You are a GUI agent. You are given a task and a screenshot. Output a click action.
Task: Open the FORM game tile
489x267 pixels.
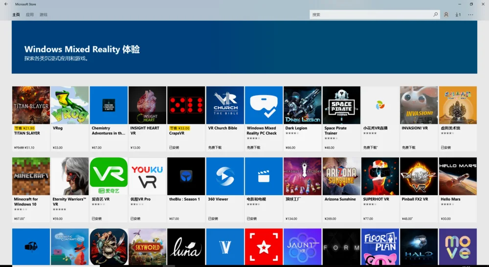pos(341,247)
